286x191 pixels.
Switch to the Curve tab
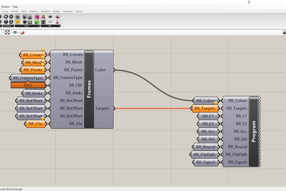pyautogui.click(x=6, y=11)
